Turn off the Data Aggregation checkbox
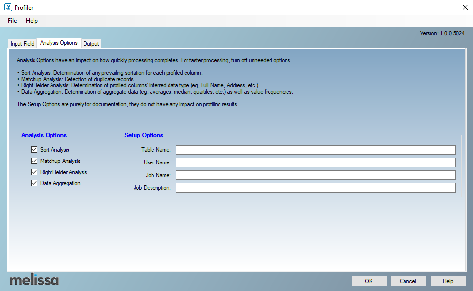Screen dimensions: 473x291 34,183
